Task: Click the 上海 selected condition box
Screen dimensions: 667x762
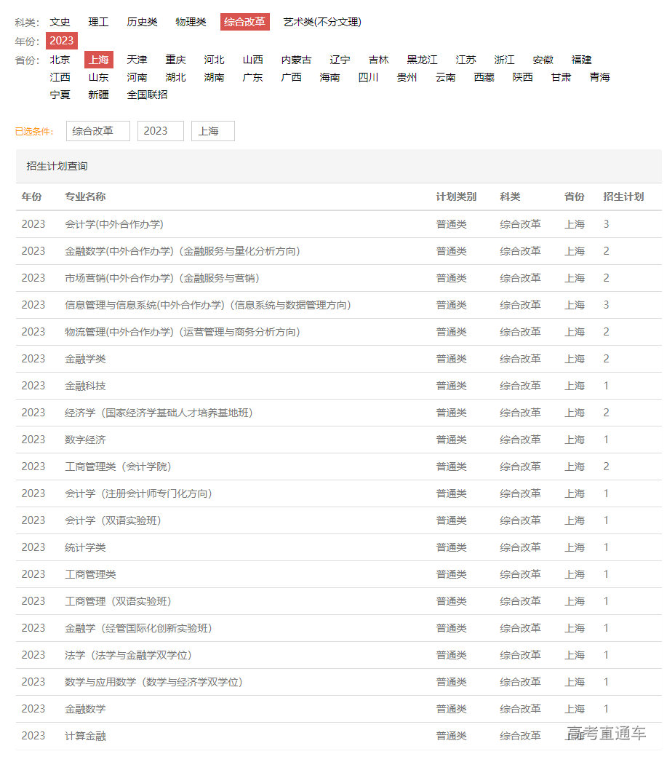Action: (x=212, y=131)
